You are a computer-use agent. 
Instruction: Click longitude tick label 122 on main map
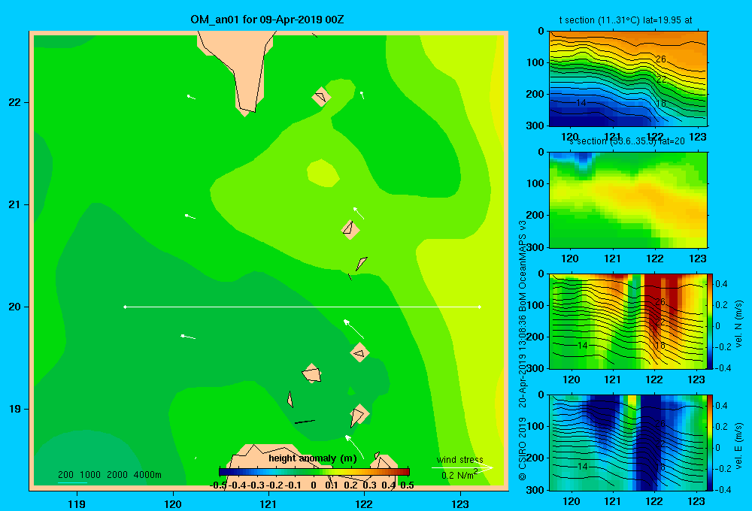click(x=364, y=503)
